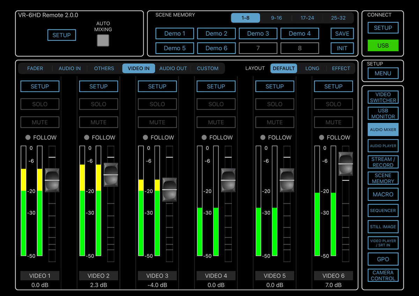Open the USB MONITOR panel
This screenshot has width=419, height=296.
click(383, 113)
